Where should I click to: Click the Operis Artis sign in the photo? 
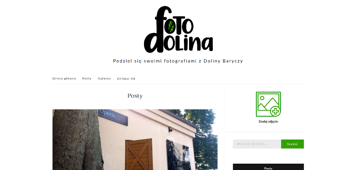tap(113, 117)
